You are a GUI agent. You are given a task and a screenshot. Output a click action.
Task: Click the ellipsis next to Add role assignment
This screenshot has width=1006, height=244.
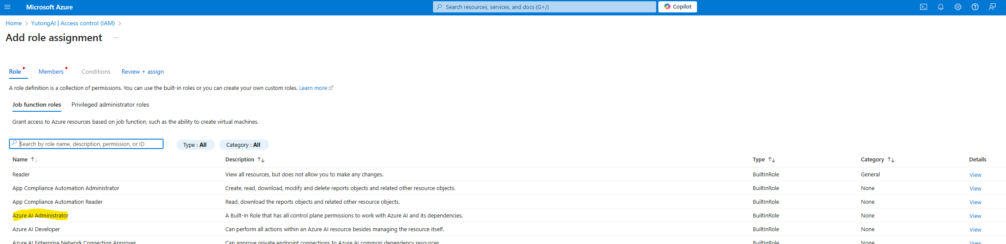(x=116, y=38)
